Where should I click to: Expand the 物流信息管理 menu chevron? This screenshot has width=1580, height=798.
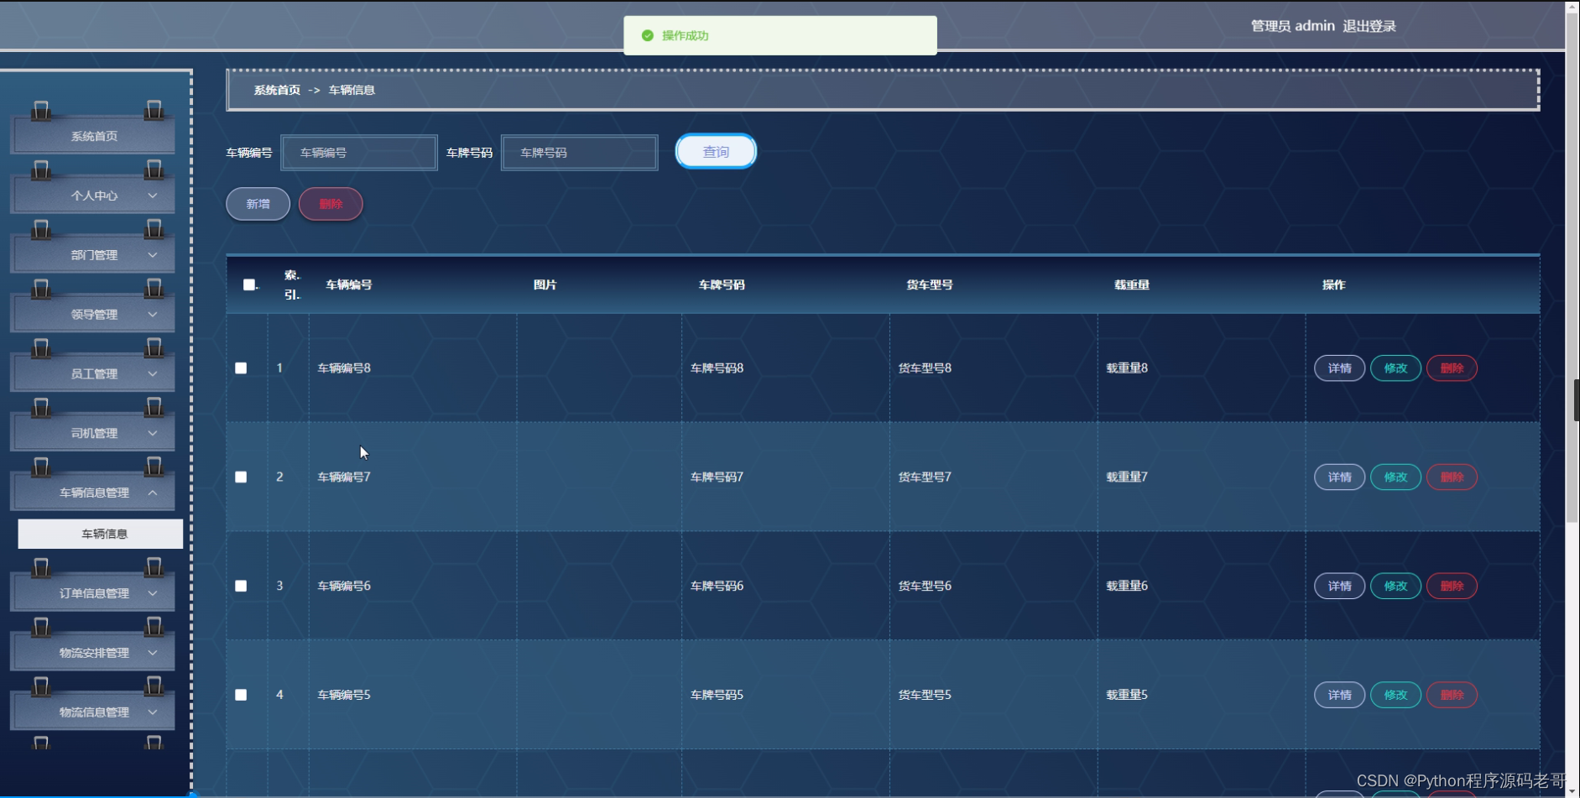coord(153,712)
